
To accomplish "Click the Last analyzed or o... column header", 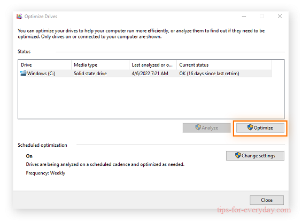I will 153,65.
